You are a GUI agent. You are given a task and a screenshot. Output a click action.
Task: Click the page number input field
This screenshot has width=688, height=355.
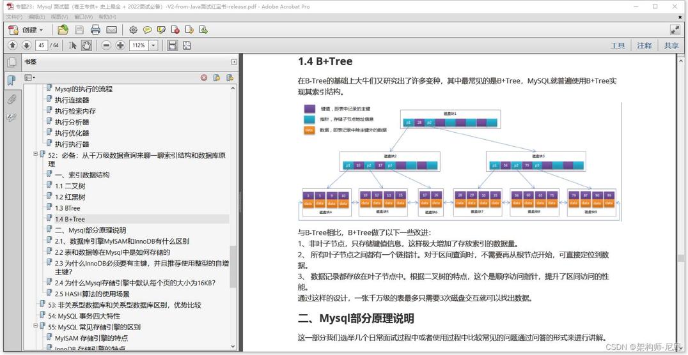(x=42, y=45)
